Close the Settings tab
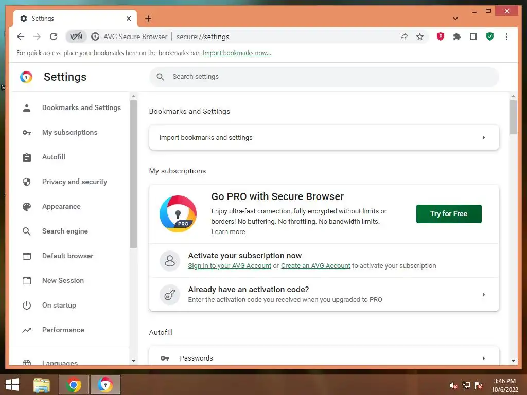Screen dimensions: 527x395 pyautogui.click(x=128, y=19)
